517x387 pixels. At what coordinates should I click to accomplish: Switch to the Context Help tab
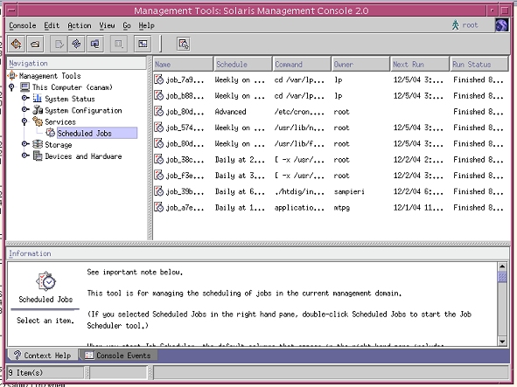point(43,356)
